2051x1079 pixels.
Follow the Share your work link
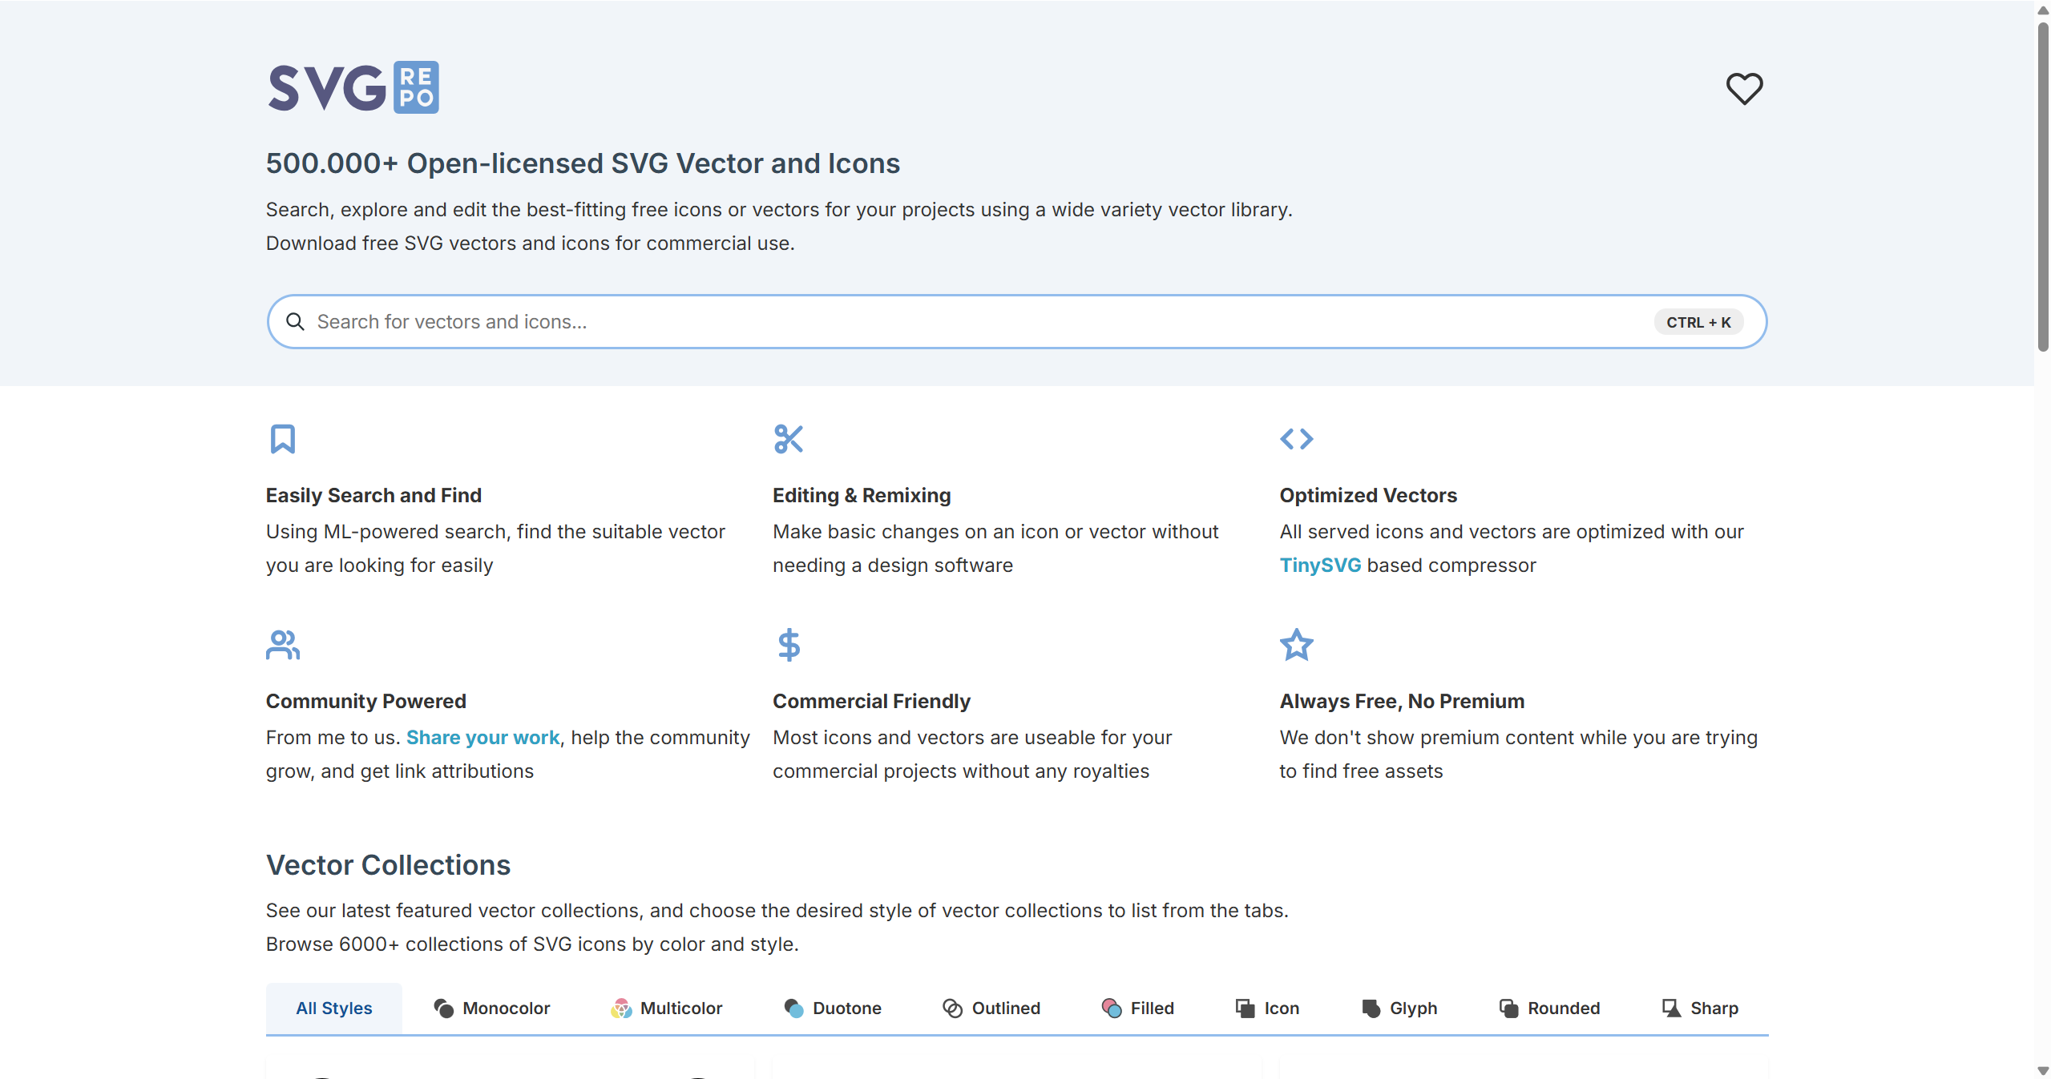(482, 738)
